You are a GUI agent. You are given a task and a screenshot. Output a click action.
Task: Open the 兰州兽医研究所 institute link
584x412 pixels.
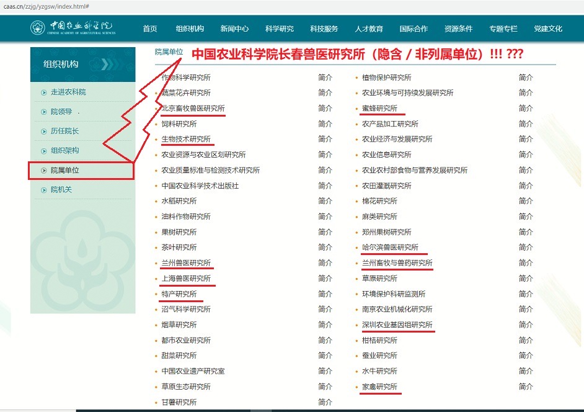click(x=186, y=263)
